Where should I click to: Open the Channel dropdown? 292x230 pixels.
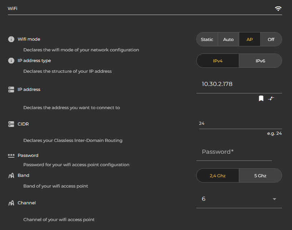click(274, 199)
